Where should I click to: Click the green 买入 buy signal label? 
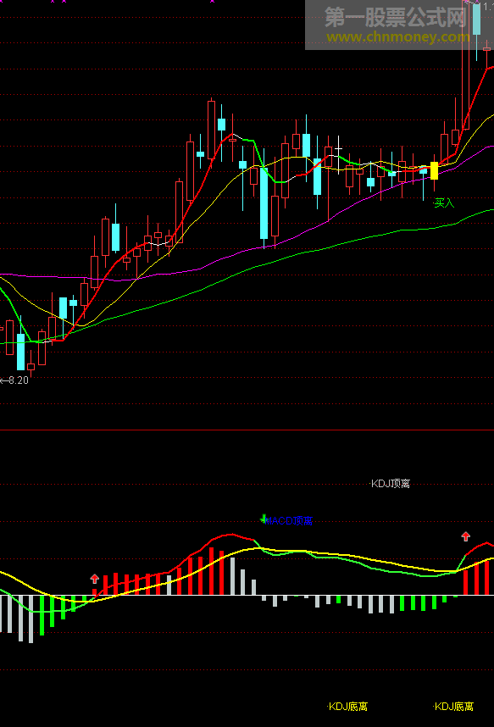point(444,203)
